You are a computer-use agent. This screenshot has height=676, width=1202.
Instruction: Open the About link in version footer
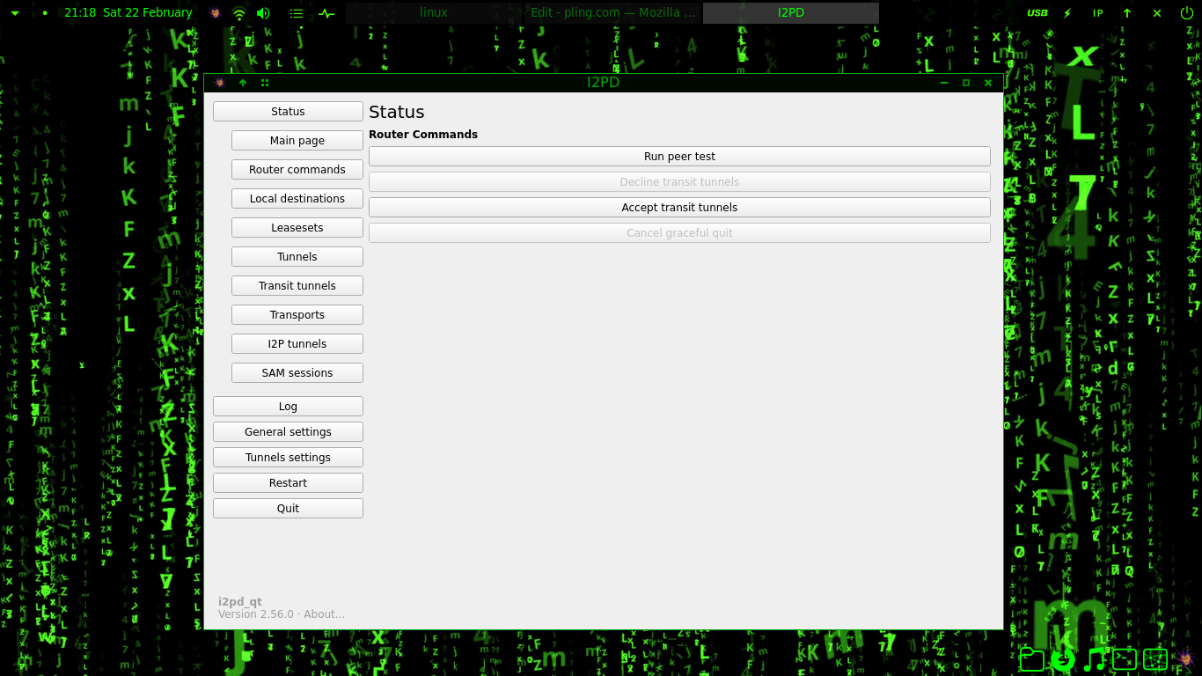click(324, 614)
